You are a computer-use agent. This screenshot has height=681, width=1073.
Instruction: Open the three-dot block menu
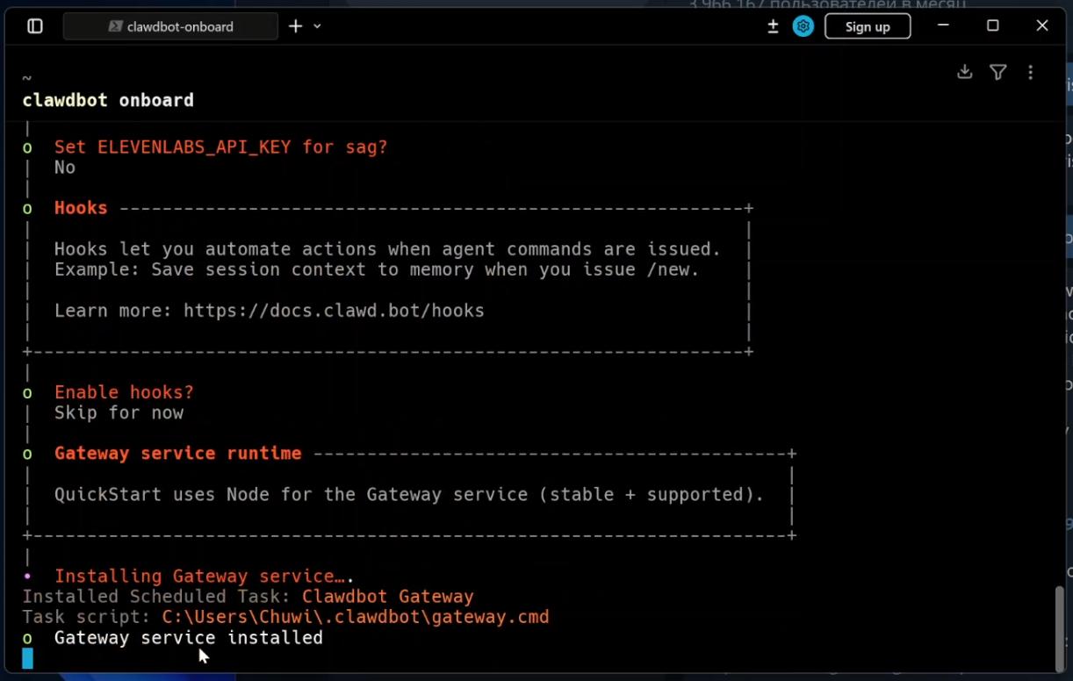(1030, 72)
